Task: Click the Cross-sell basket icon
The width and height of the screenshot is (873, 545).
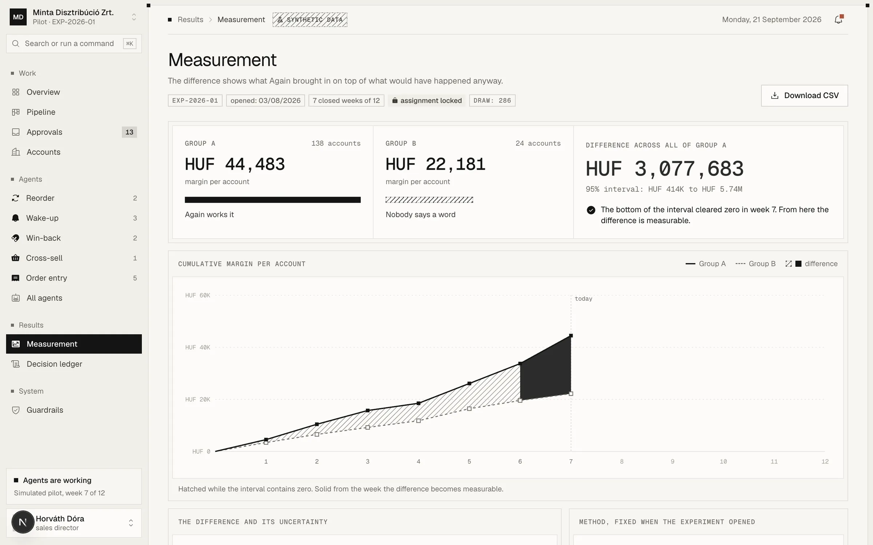Action: pyautogui.click(x=15, y=258)
